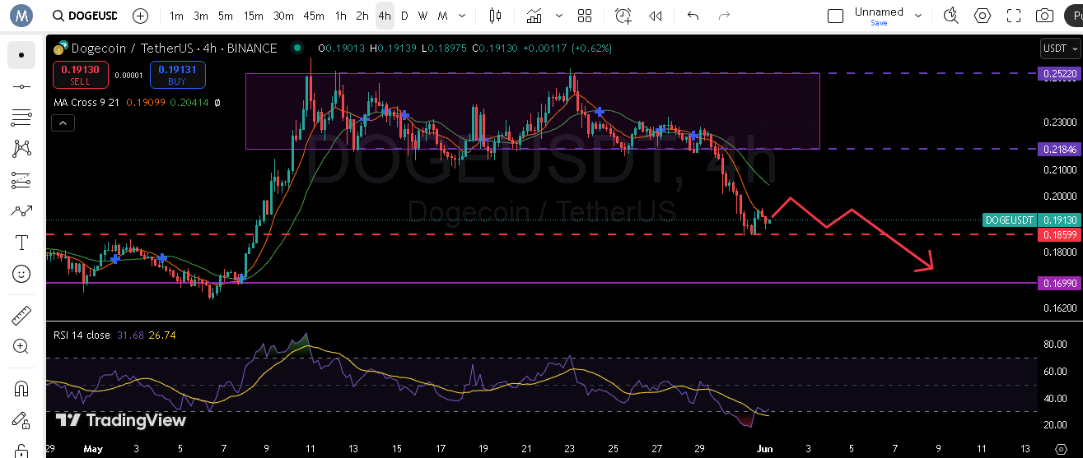Select the dot cursor tool

(21, 55)
